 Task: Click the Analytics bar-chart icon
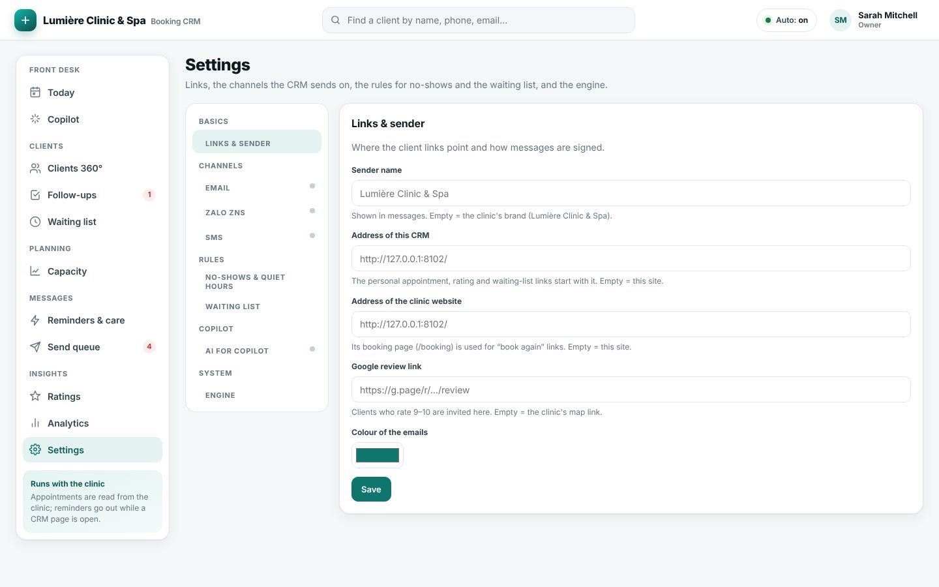tap(35, 423)
